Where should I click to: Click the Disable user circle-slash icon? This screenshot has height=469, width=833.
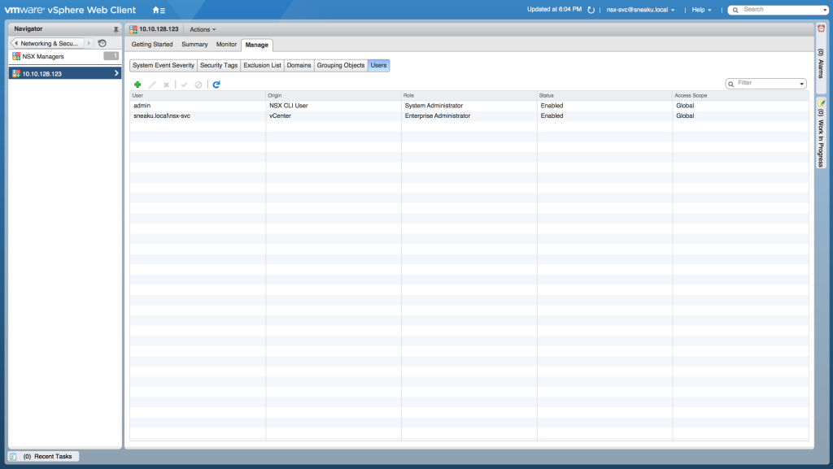[x=198, y=85]
